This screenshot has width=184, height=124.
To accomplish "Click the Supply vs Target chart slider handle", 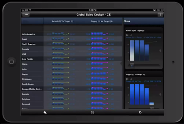I will coord(151,108).
